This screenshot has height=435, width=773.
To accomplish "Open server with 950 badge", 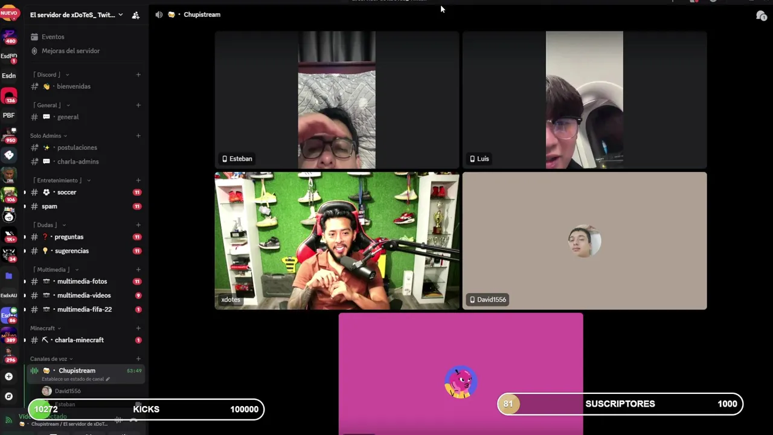I will (9, 136).
